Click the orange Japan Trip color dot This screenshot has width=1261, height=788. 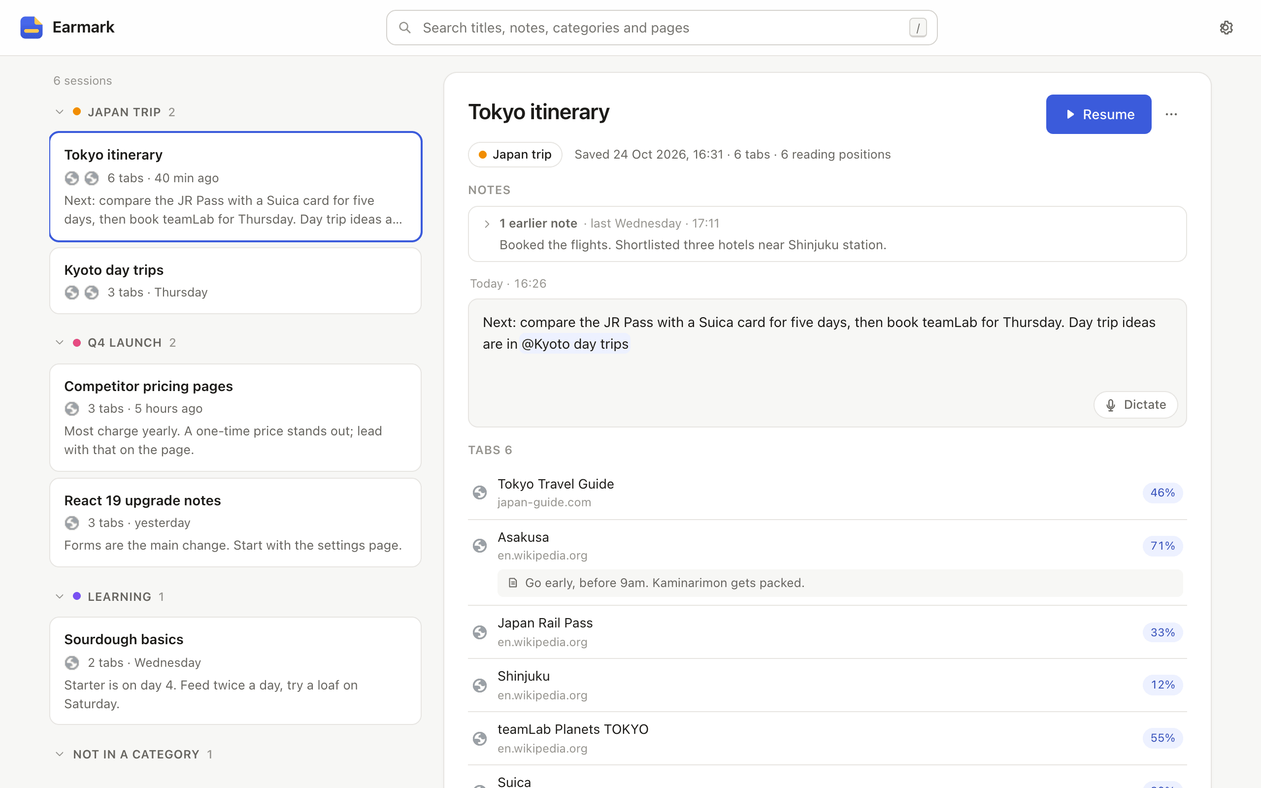77,111
